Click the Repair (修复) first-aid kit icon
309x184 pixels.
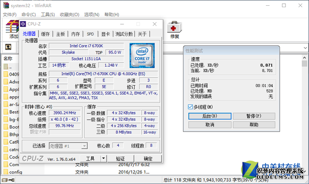(174, 27)
